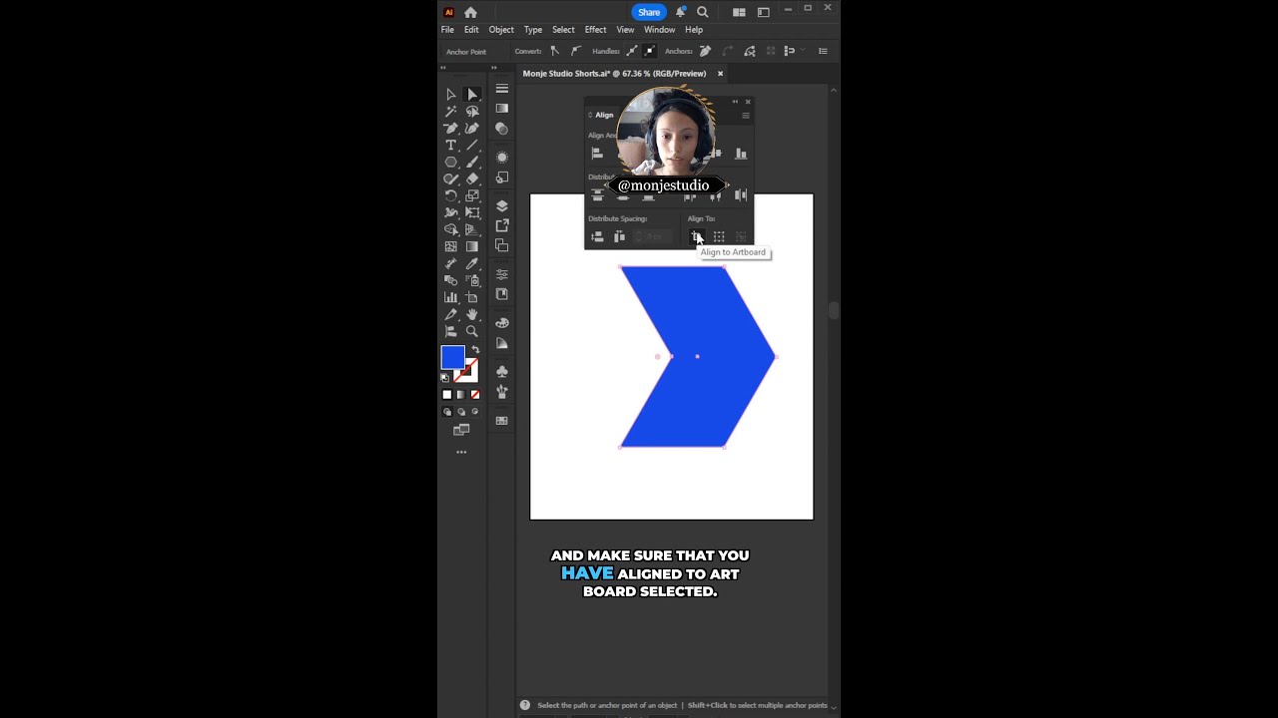This screenshot has height=718, width=1278.
Task: Open the Align panel options menu
Action: tap(745, 116)
